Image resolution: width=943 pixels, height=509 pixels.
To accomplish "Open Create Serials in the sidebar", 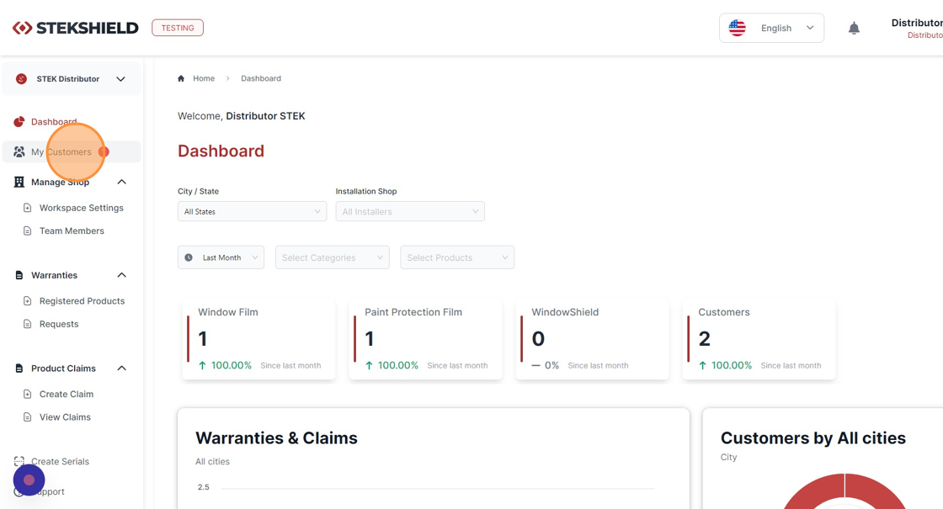I will click(60, 462).
